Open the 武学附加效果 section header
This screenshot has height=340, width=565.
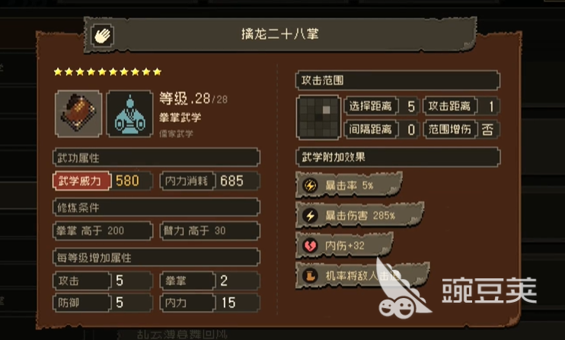(x=397, y=157)
